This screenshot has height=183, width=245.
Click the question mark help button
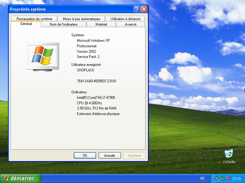(x=137, y=9)
